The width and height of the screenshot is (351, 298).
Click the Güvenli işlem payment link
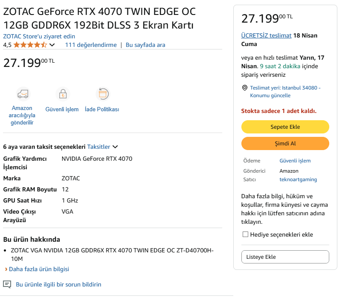click(x=295, y=161)
